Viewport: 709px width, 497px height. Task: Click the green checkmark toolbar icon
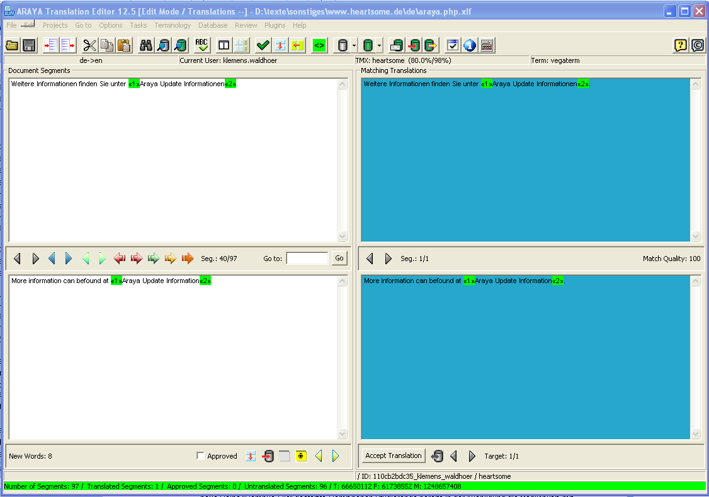click(x=263, y=45)
